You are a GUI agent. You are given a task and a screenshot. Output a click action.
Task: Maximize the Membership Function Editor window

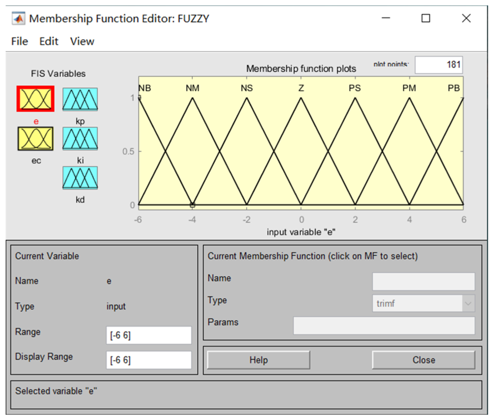coord(426,19)
